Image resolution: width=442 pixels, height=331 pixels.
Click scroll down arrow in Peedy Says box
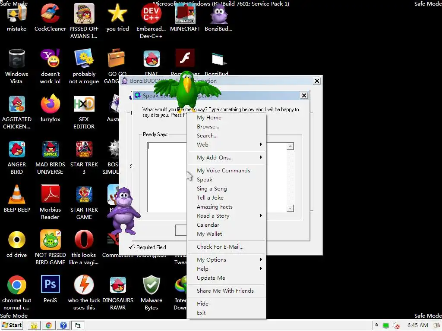(290, 208)
